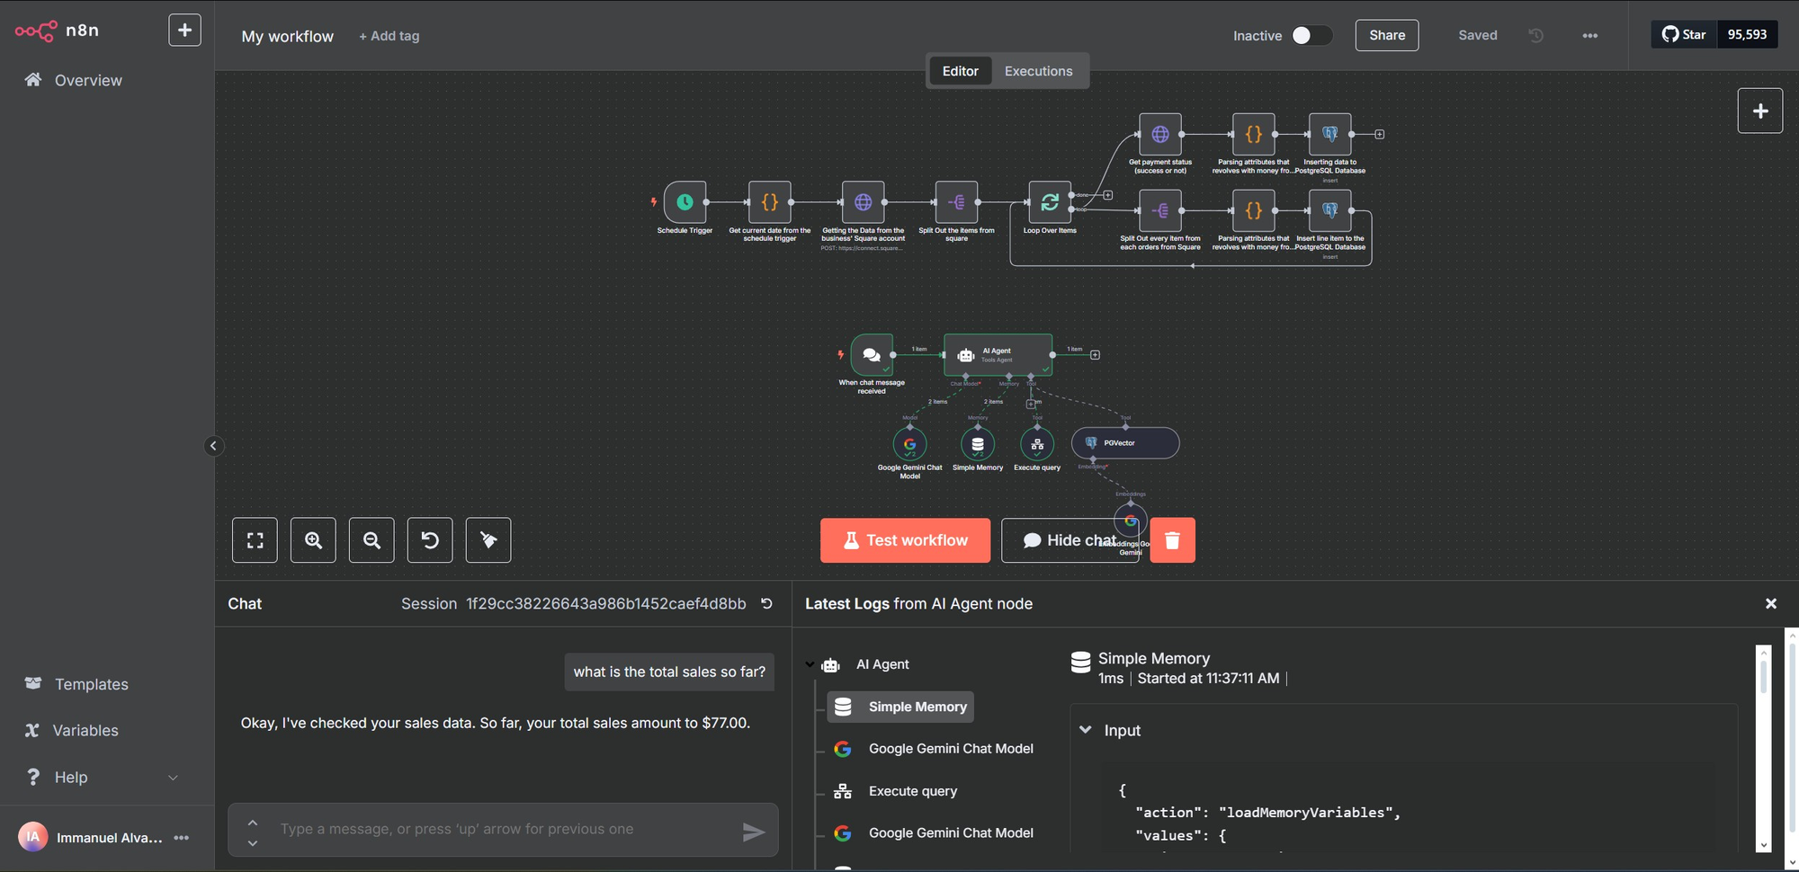Select Split Out every item node
The height and width of the screenshot is (872, 1799).
(x=1160, y=210)
